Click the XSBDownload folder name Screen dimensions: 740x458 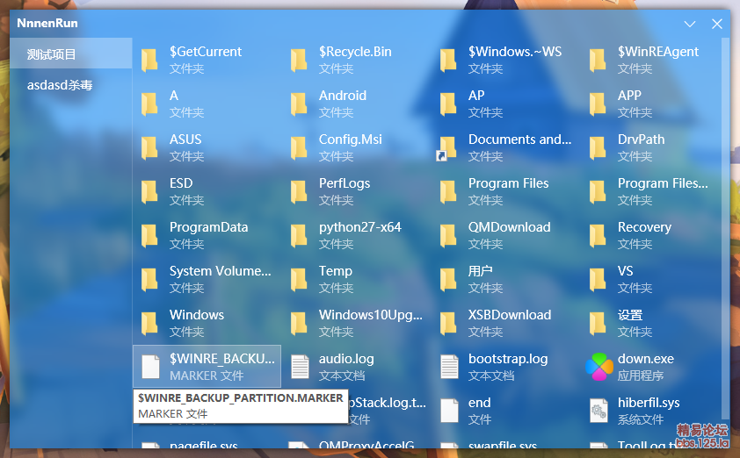510,315
